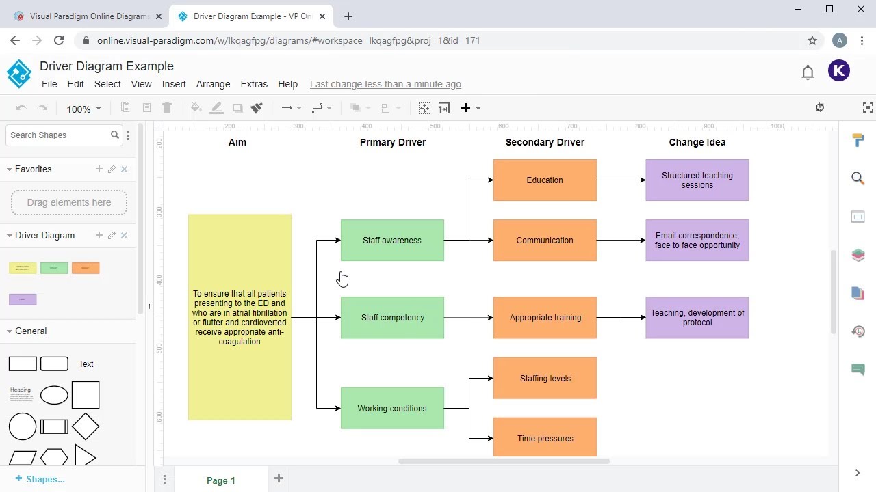Click the fullscreen icon in toolbar

coord(868,107)
